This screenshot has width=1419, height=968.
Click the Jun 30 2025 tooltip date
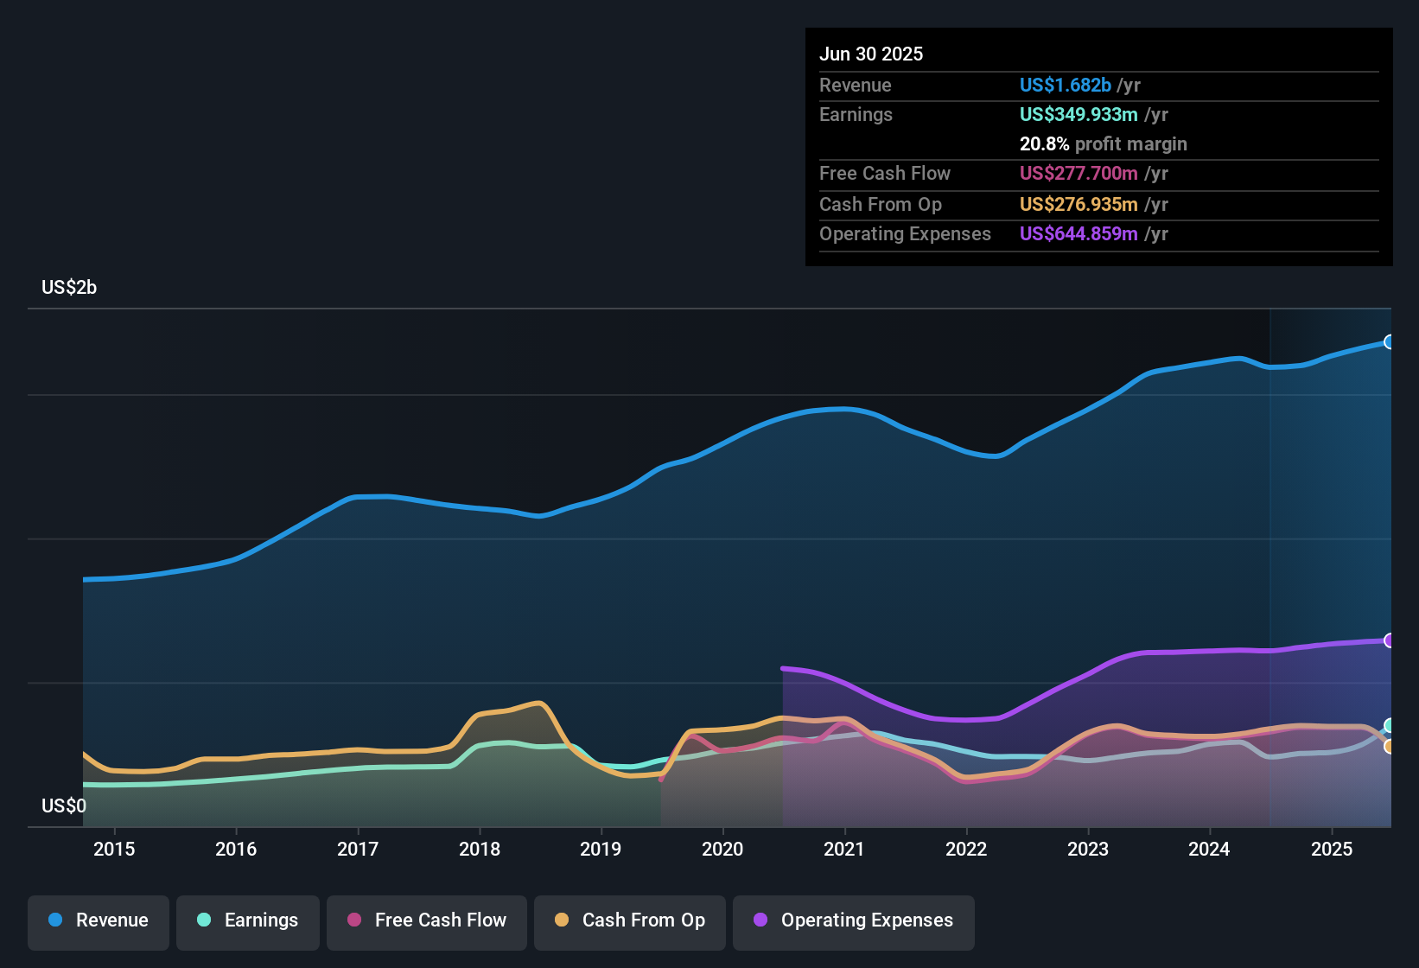[x=871, y=54]
